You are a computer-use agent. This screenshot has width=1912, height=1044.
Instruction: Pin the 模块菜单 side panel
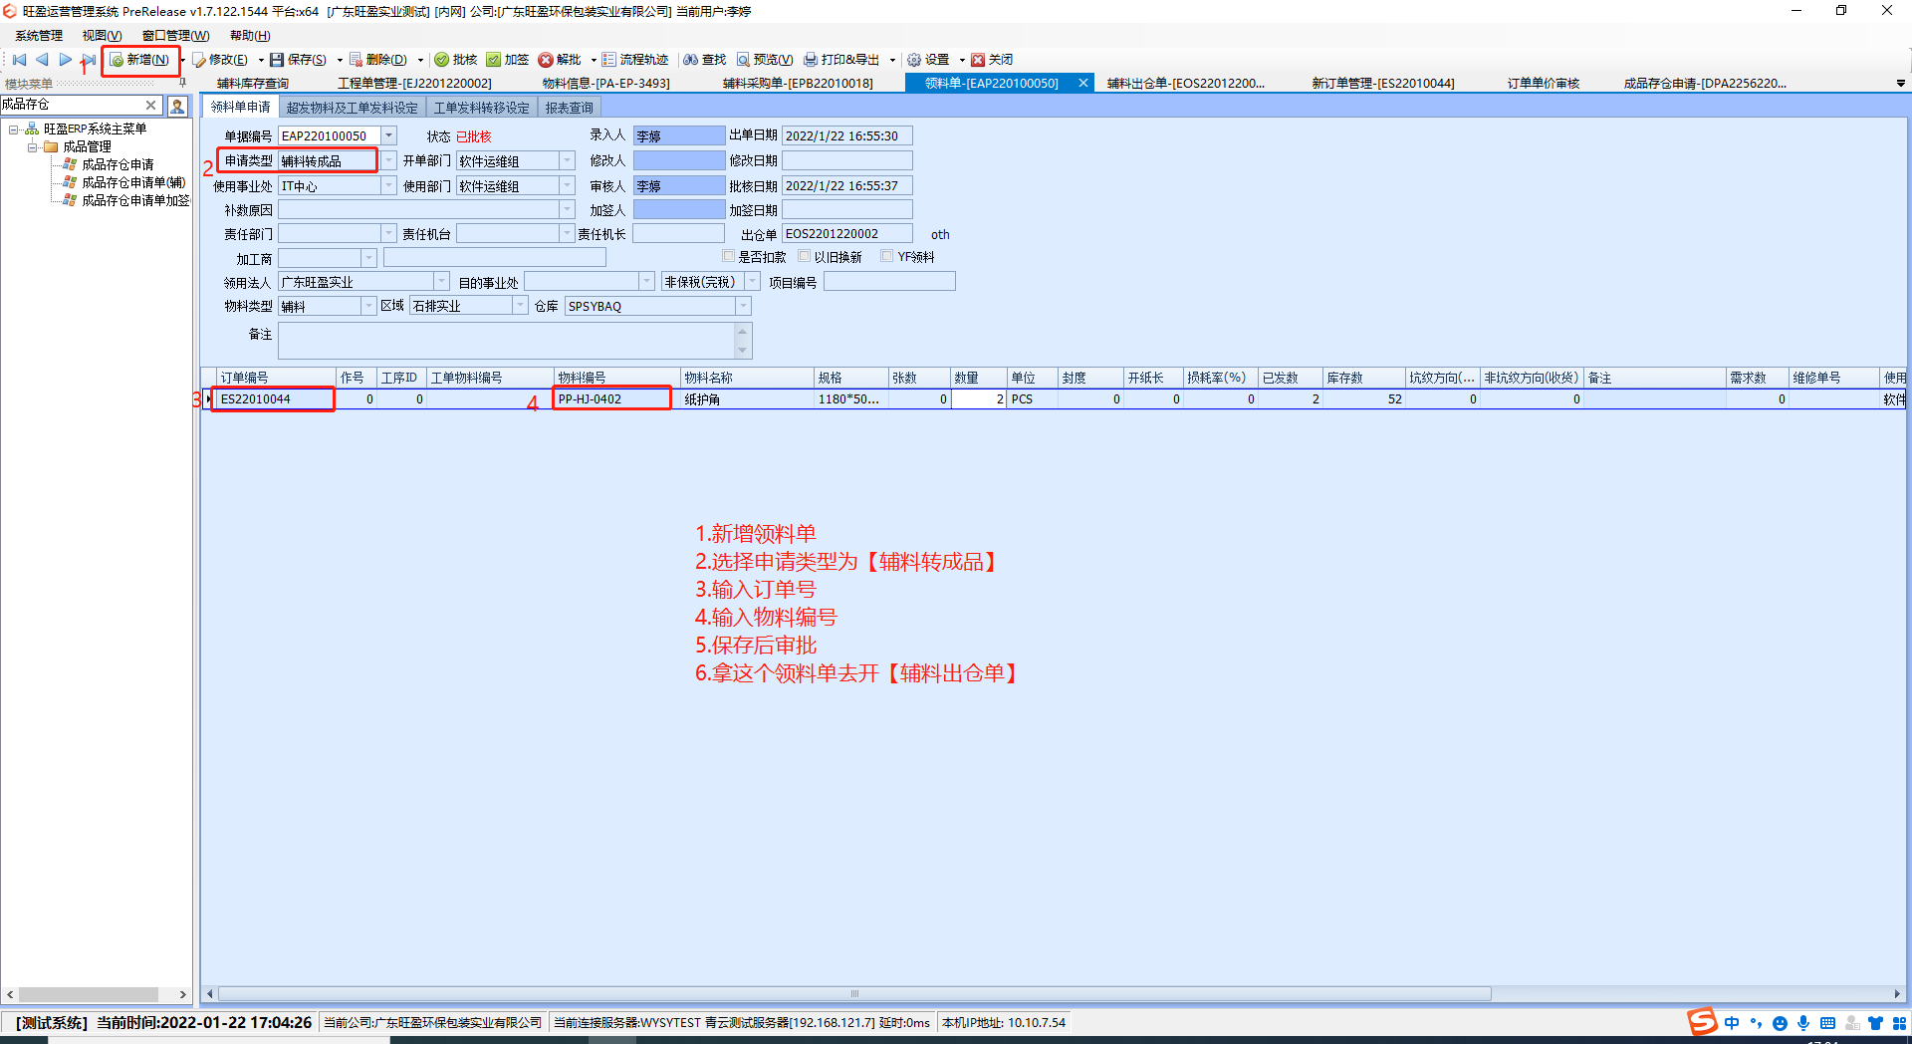point(182,83)
